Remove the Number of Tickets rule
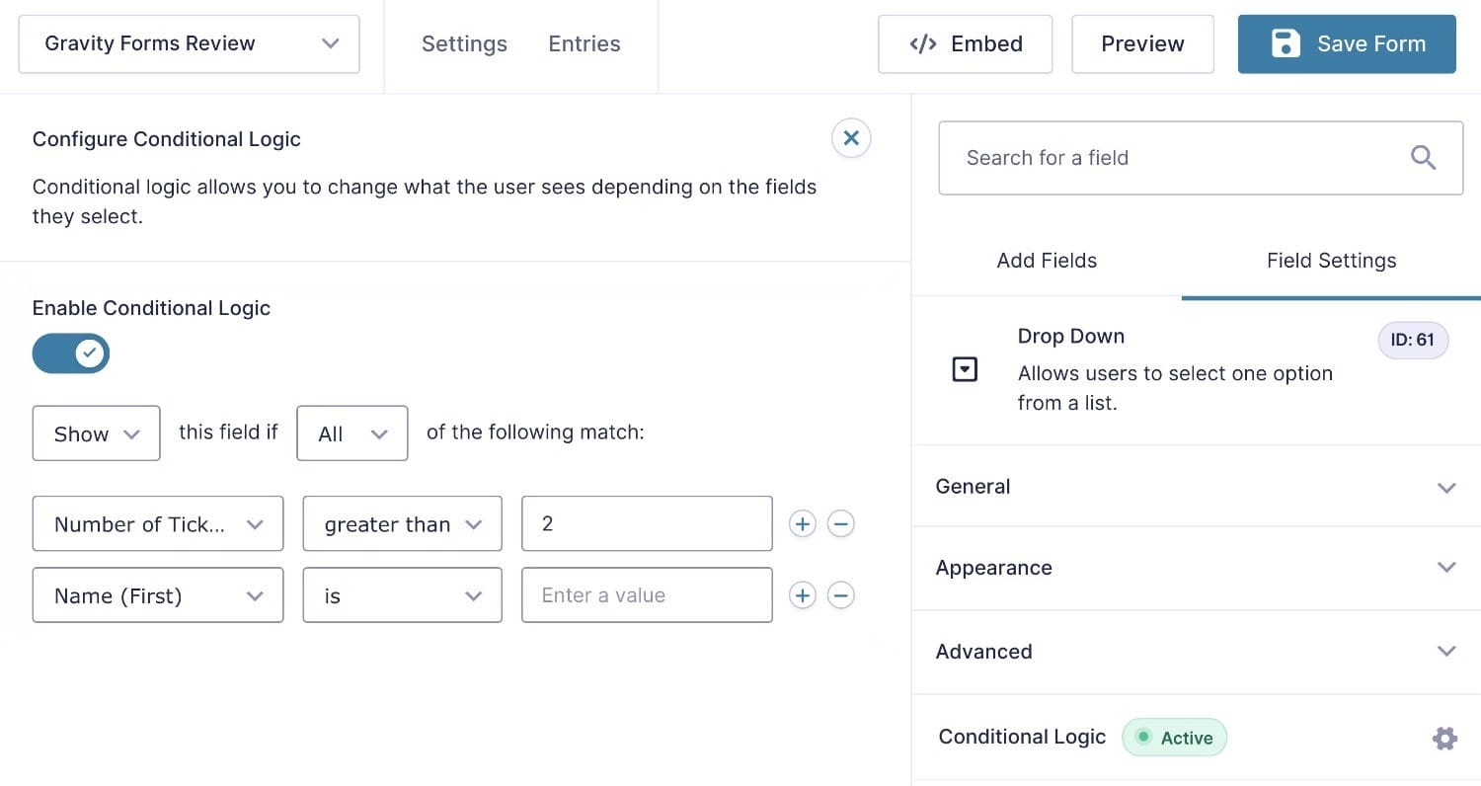Viewport: 1481px width, 786px height. 840,524
